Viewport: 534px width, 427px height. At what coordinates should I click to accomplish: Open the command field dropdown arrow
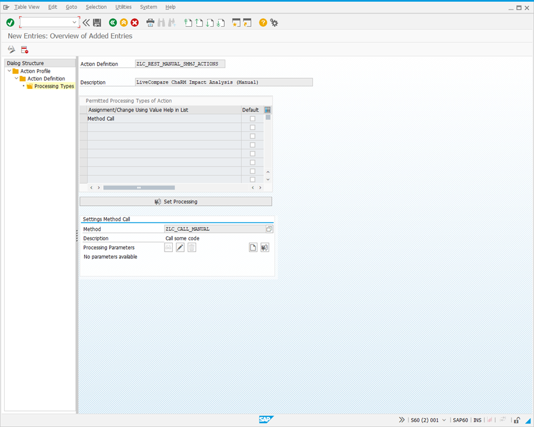pyautogui.click(x=74, y=22)
